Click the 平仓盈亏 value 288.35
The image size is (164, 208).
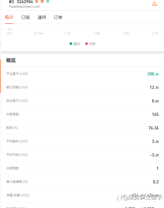click(x=153, y=74)
